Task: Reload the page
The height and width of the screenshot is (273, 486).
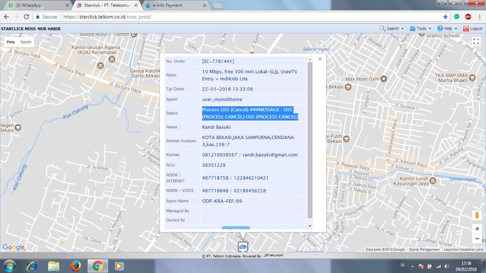Action: [26, 17]
